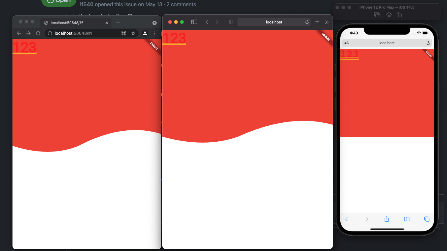The image size is (447, 251).
Task: Go back using Chrome's back arrow
Action: tap(19, 33)
